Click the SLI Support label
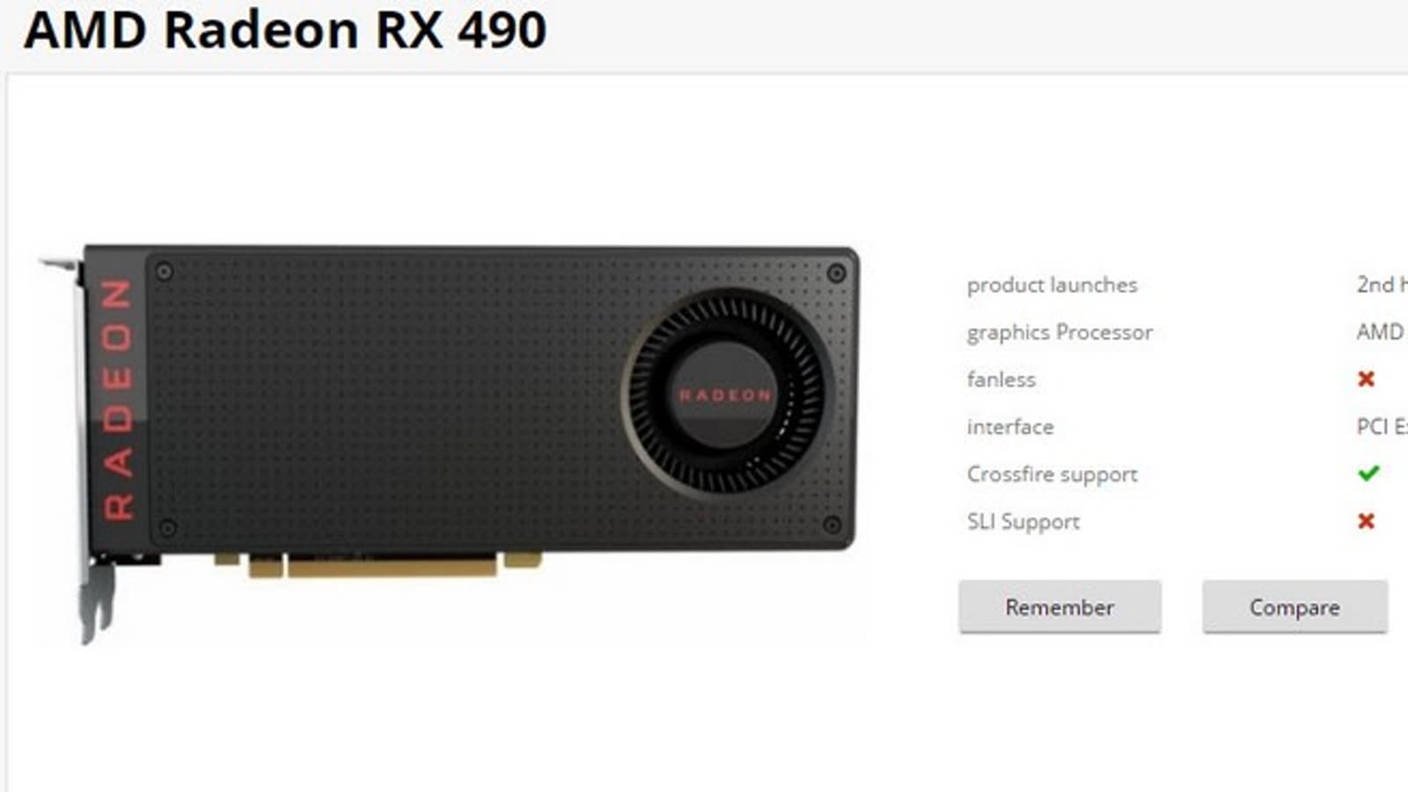The image size is (1408, 792). 1023,522
